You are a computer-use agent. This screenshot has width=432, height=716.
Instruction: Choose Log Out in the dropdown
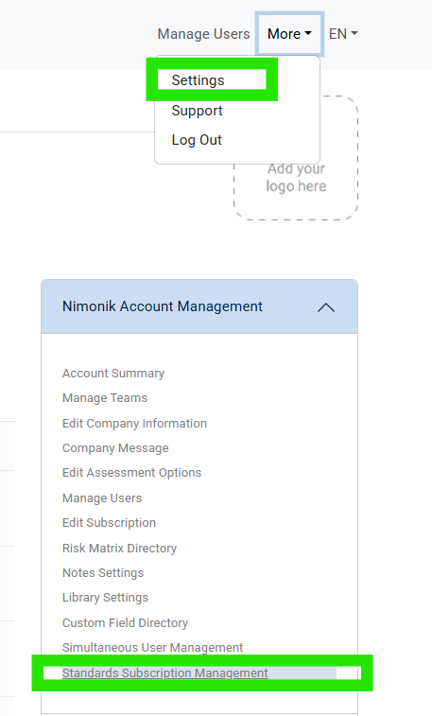point(197,140)
